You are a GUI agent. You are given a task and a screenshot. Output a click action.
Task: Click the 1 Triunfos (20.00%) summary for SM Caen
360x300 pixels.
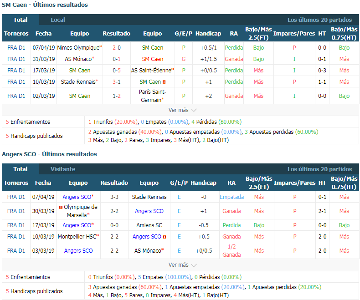[x=113, y=122]
